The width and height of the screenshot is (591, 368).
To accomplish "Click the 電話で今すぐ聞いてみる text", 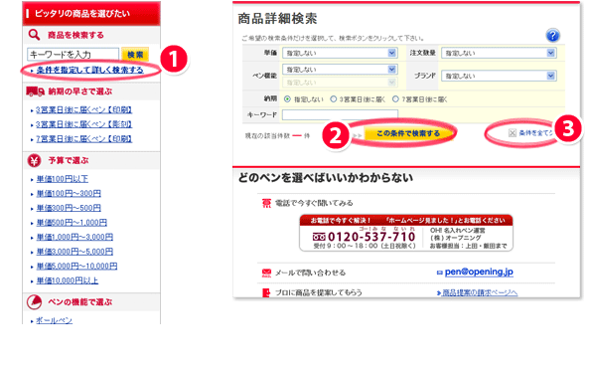I will point(314,204).
